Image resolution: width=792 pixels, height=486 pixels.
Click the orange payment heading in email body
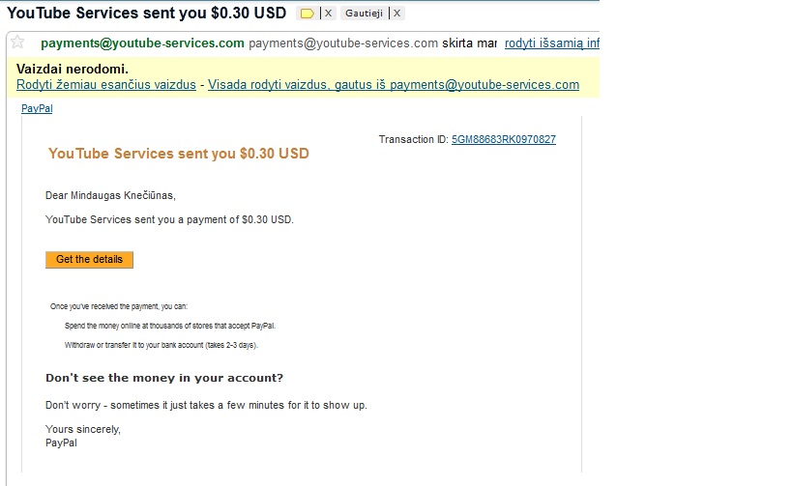(x=179, y=154)
